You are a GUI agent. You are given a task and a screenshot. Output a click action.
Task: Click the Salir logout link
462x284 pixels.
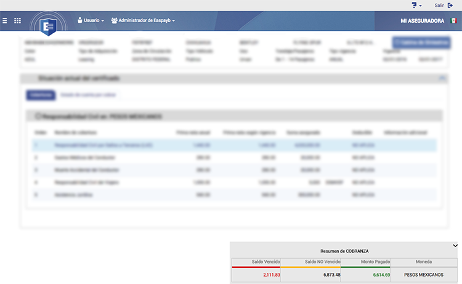[x=439, y=6]
